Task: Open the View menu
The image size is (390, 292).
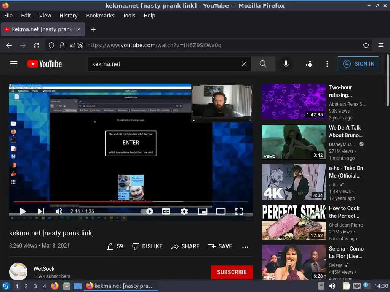Action: [45, 16]
